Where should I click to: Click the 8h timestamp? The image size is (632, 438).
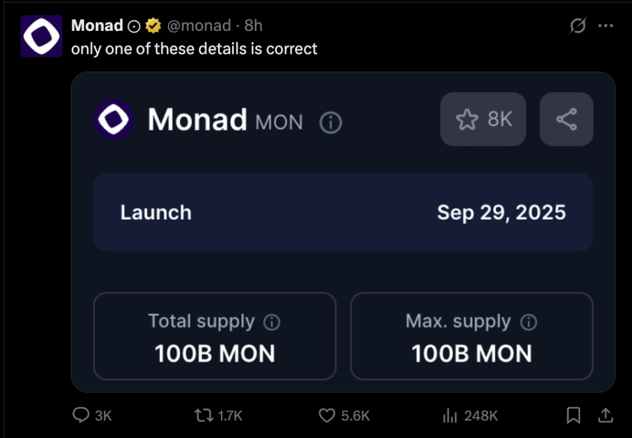tap(254, 26)
